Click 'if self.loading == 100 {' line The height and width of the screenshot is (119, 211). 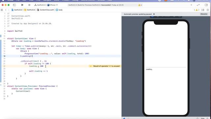pos(38,63)
